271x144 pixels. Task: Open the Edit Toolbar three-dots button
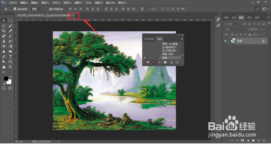pyautogui.click(x=4, y=72)
